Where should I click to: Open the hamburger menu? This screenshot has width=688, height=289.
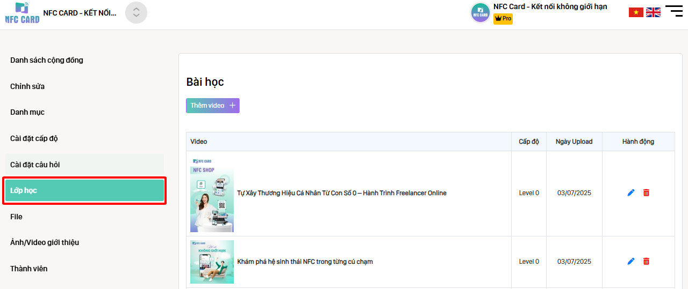point(674,11)
